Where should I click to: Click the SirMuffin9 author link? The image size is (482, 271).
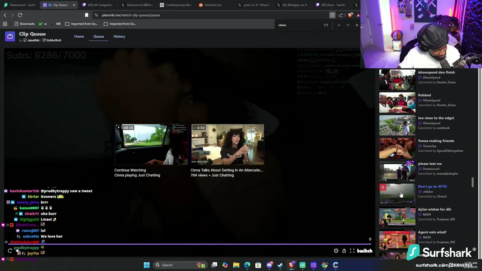[52, 40]
